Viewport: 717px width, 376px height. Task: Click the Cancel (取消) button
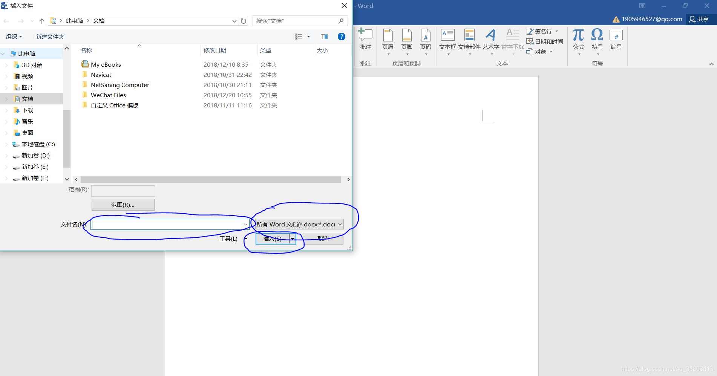pyautogui.click(x=323, y=239)
